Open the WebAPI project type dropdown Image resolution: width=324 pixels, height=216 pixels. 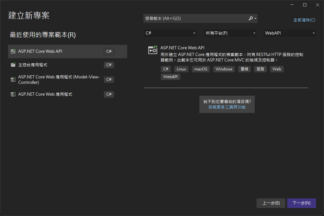289,33
